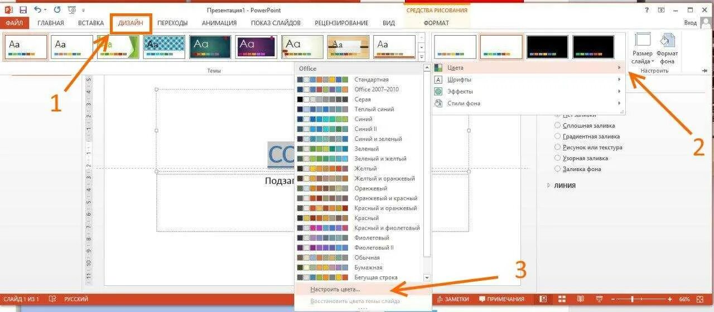Select Сплошная заливка radio option

tap(558, 126)
